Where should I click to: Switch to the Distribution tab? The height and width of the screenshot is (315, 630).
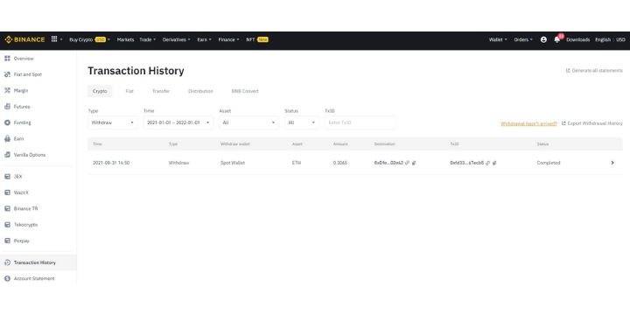pos(200,91)
